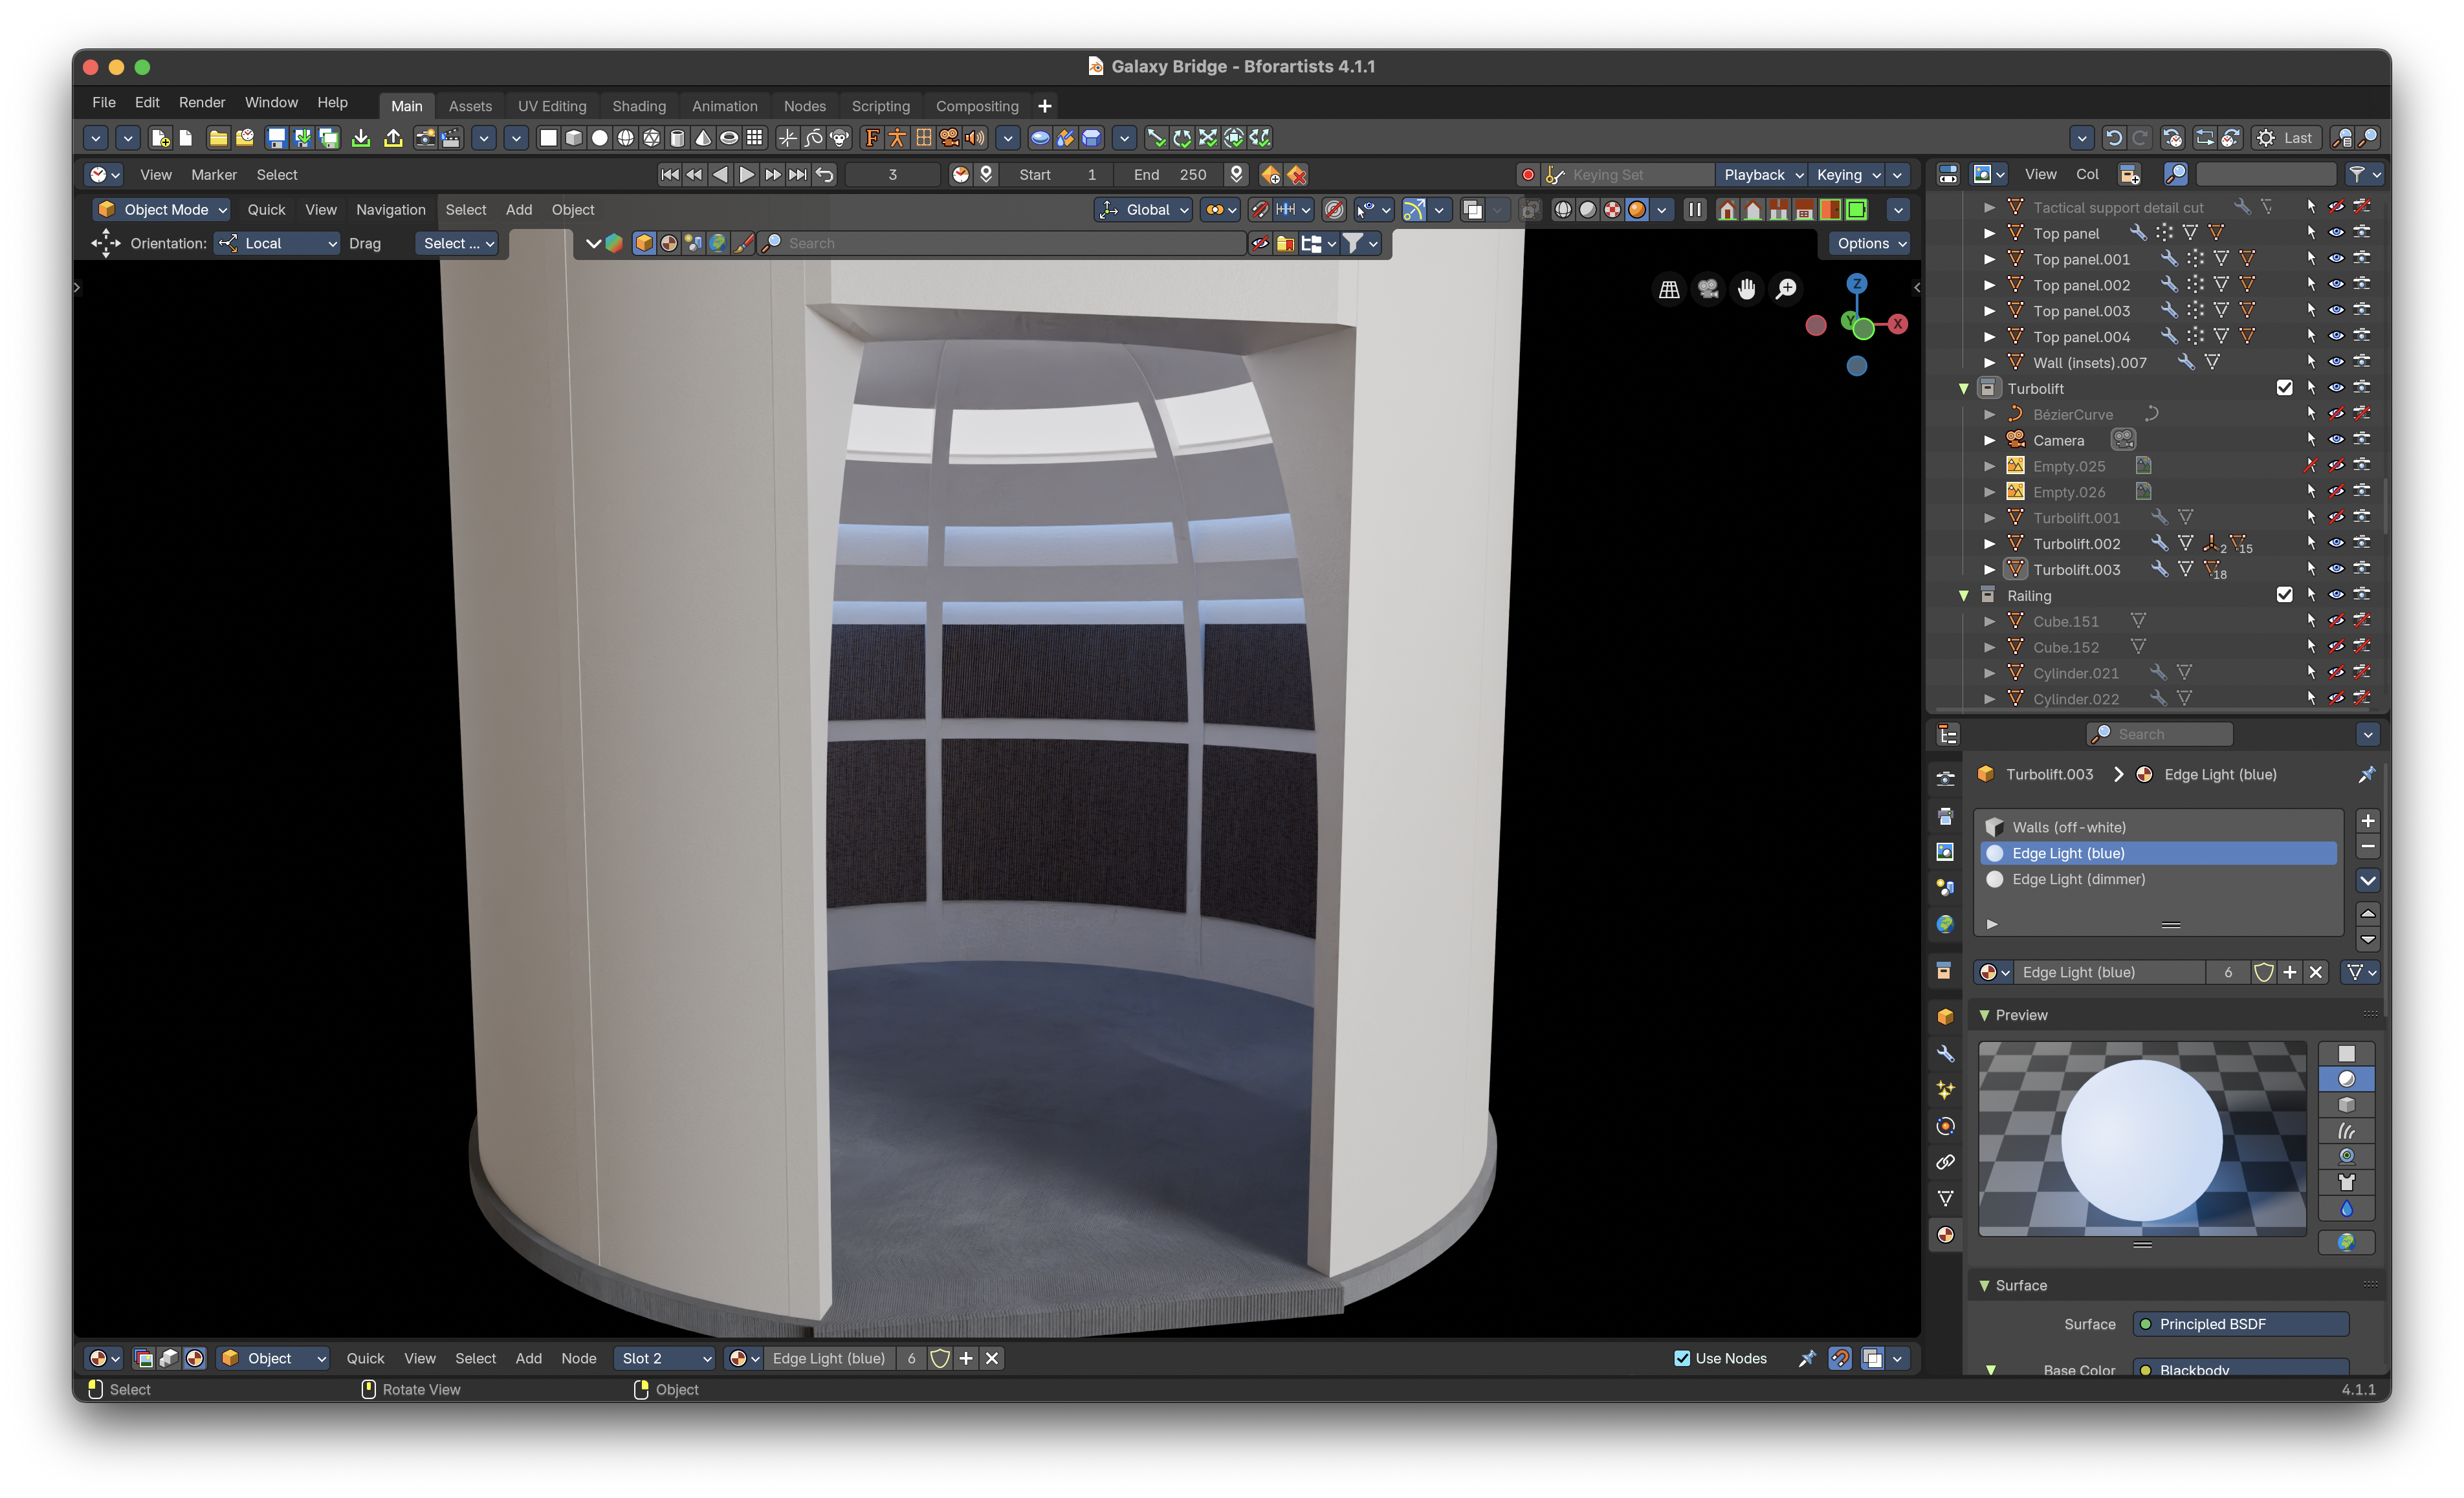The height and width of the screenshot is (1498, 2464).
Task: Add a cone primitive from toolbar
Action: [703, 138]
